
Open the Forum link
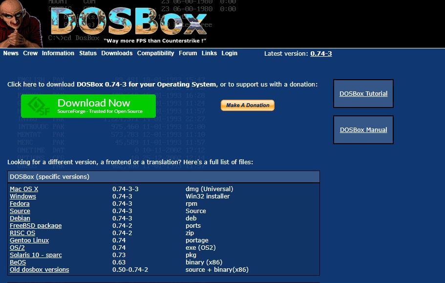(x=188, y=53)
